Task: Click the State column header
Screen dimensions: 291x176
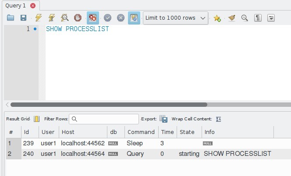Action: pos(189,132)
